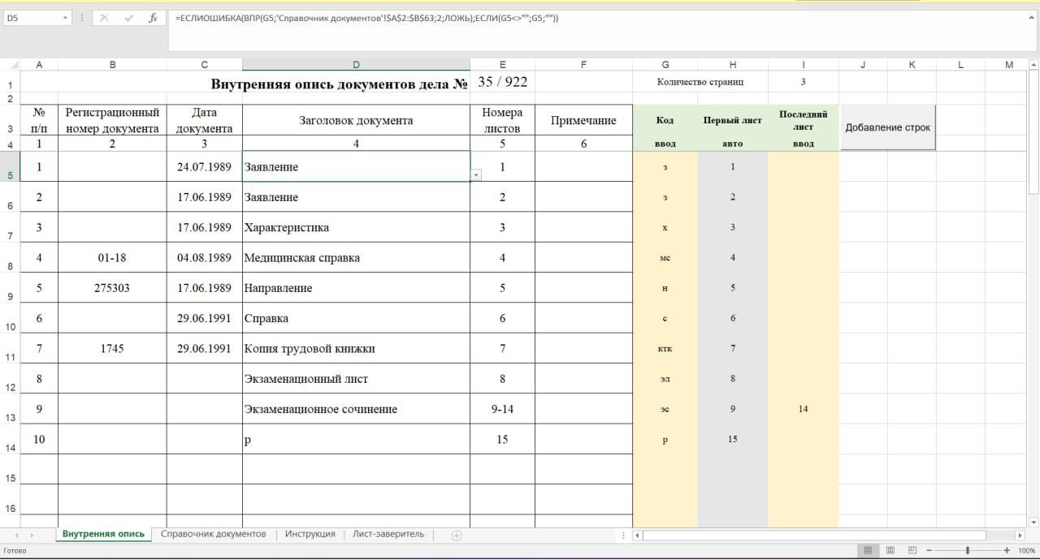This screenshot has height=559, width=1040.
Task: Click the Направление cell
Action: [x=356, y=288]
